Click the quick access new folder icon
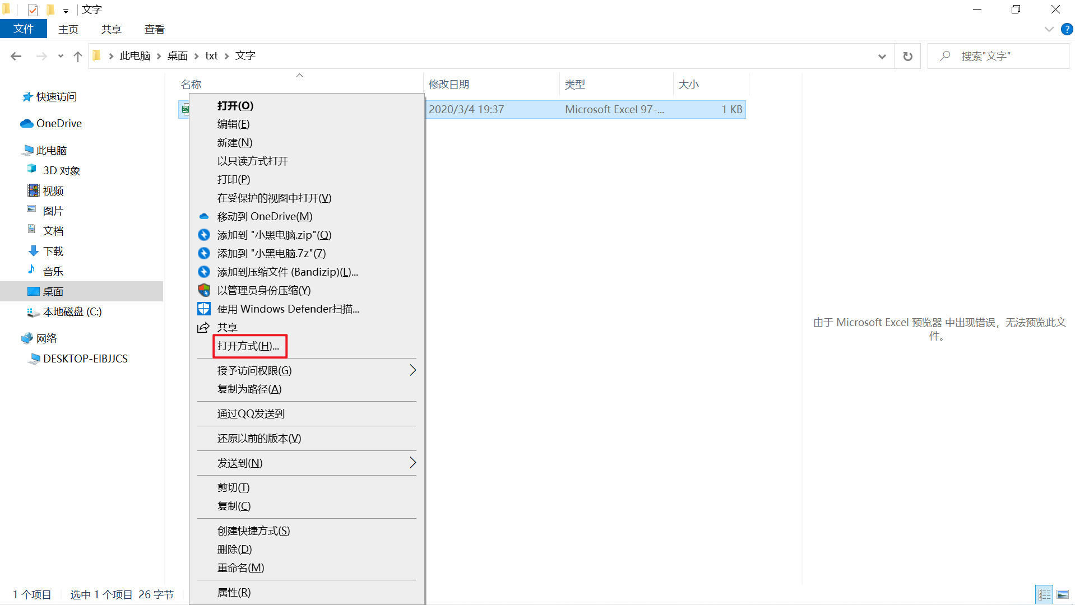Screen dimensions: 1075x605 click(x=50, y=10)
